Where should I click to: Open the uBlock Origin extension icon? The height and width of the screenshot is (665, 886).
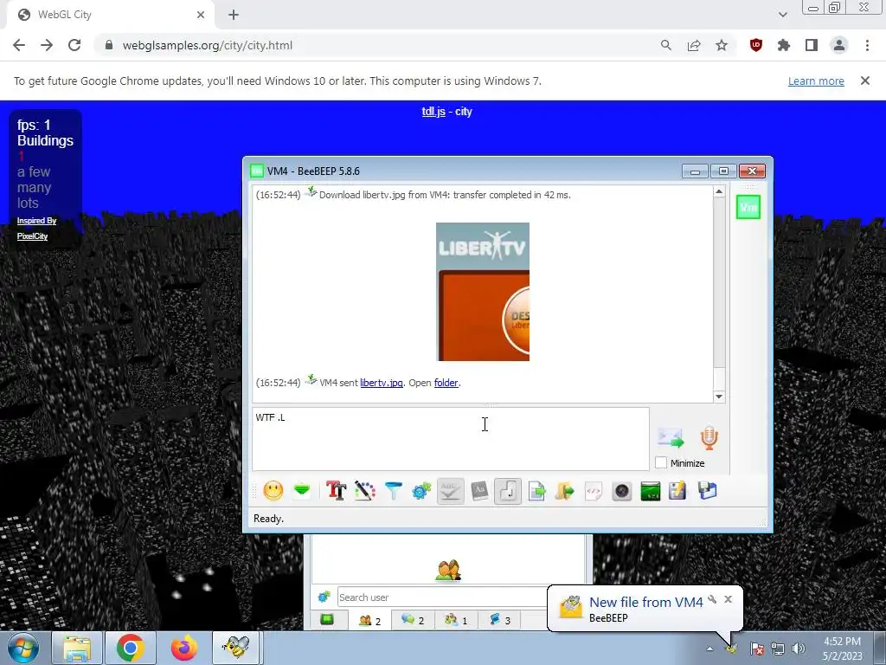pyautogui.click(x=756, y=45)
